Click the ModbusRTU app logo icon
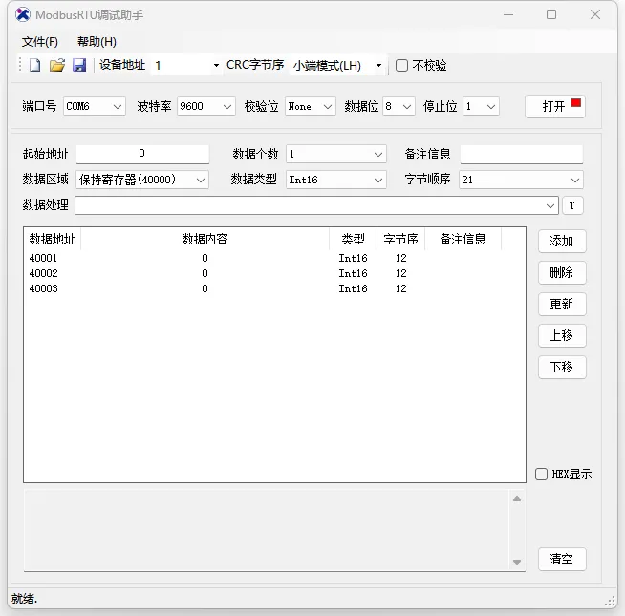 [x=23, y=14]
